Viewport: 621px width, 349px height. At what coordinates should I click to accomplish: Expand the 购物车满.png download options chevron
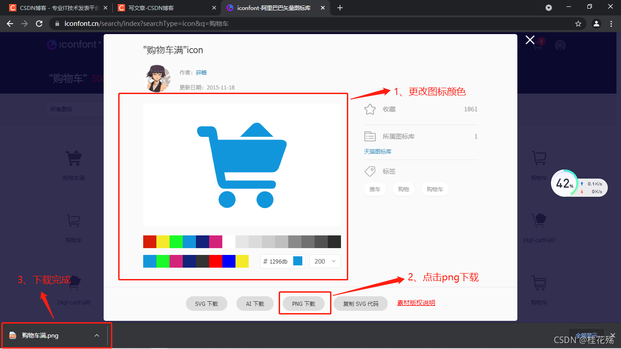coord(97,335)
